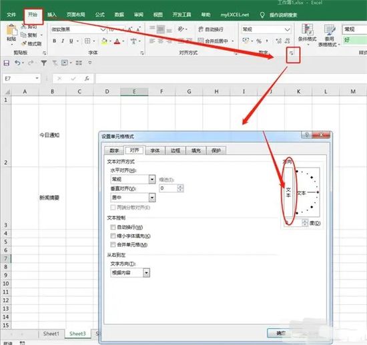367x345 pixels.
Task: Click the Undo arrow icon
Action: (17, 63)
